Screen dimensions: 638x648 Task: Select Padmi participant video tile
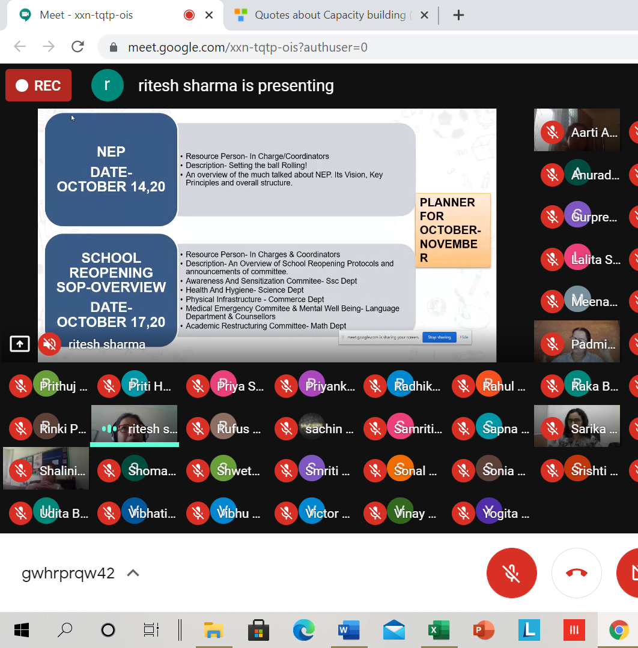[577, 341]
